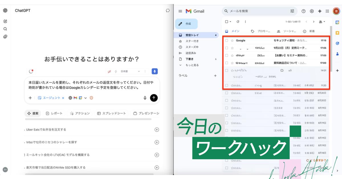Open the あ input tools dropdown
Screen dimensions: 342x179
322,22
